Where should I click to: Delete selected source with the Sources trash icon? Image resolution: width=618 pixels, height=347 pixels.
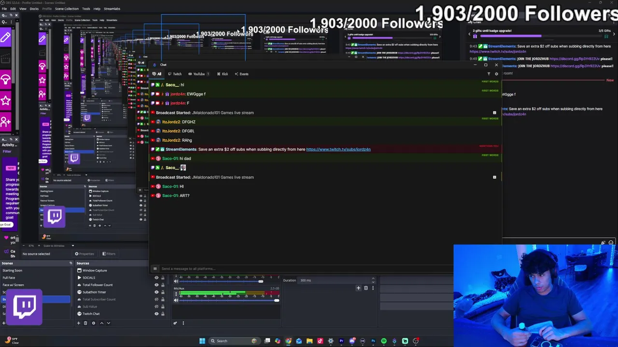click(85, 323)
